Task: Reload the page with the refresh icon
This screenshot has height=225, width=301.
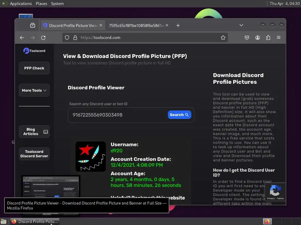Action: point(43,38)
